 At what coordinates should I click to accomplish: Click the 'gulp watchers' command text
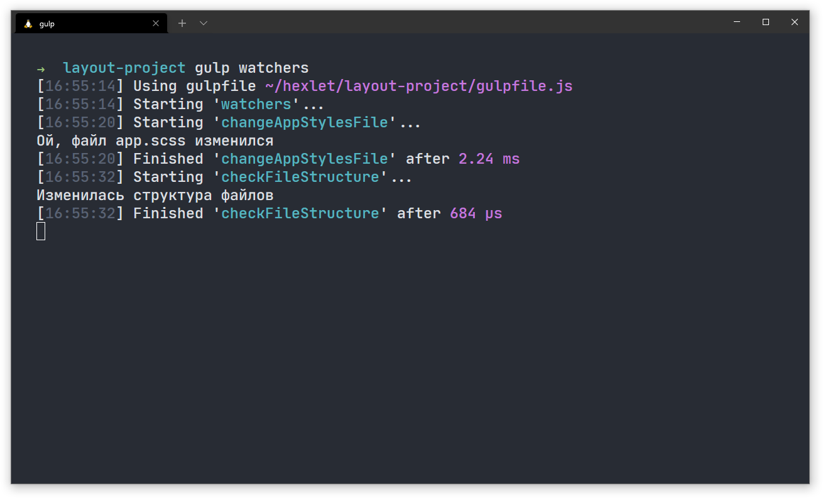click(x=251, y=68)
